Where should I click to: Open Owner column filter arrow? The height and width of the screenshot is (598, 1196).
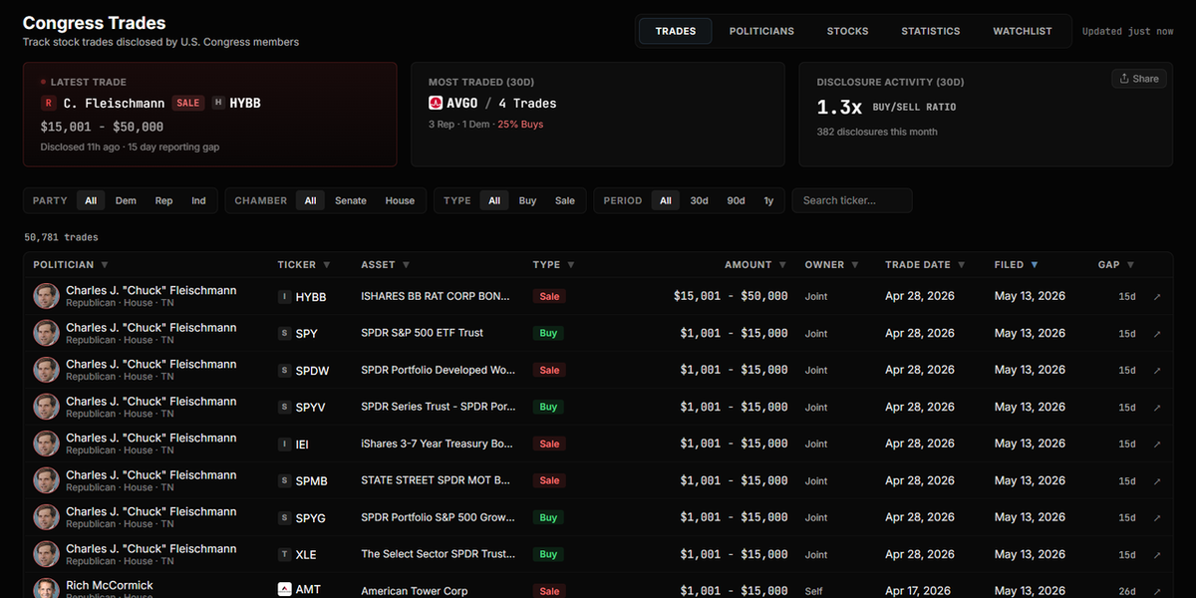tap(854, 265)
